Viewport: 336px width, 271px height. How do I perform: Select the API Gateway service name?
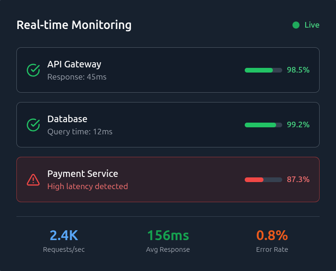(74, 64)
